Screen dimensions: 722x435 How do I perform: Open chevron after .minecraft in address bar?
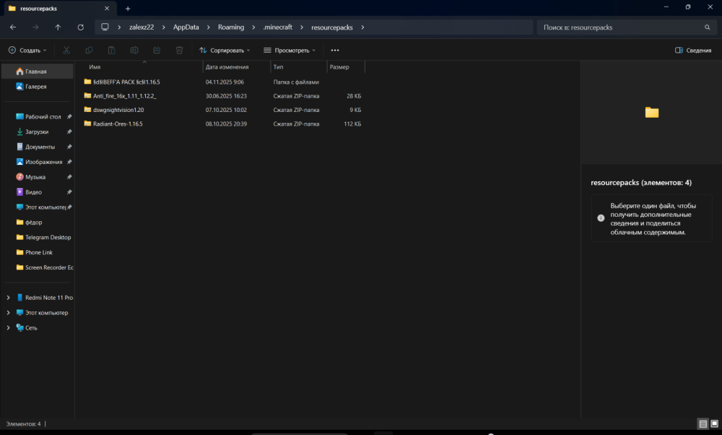(x=302, y=27)
